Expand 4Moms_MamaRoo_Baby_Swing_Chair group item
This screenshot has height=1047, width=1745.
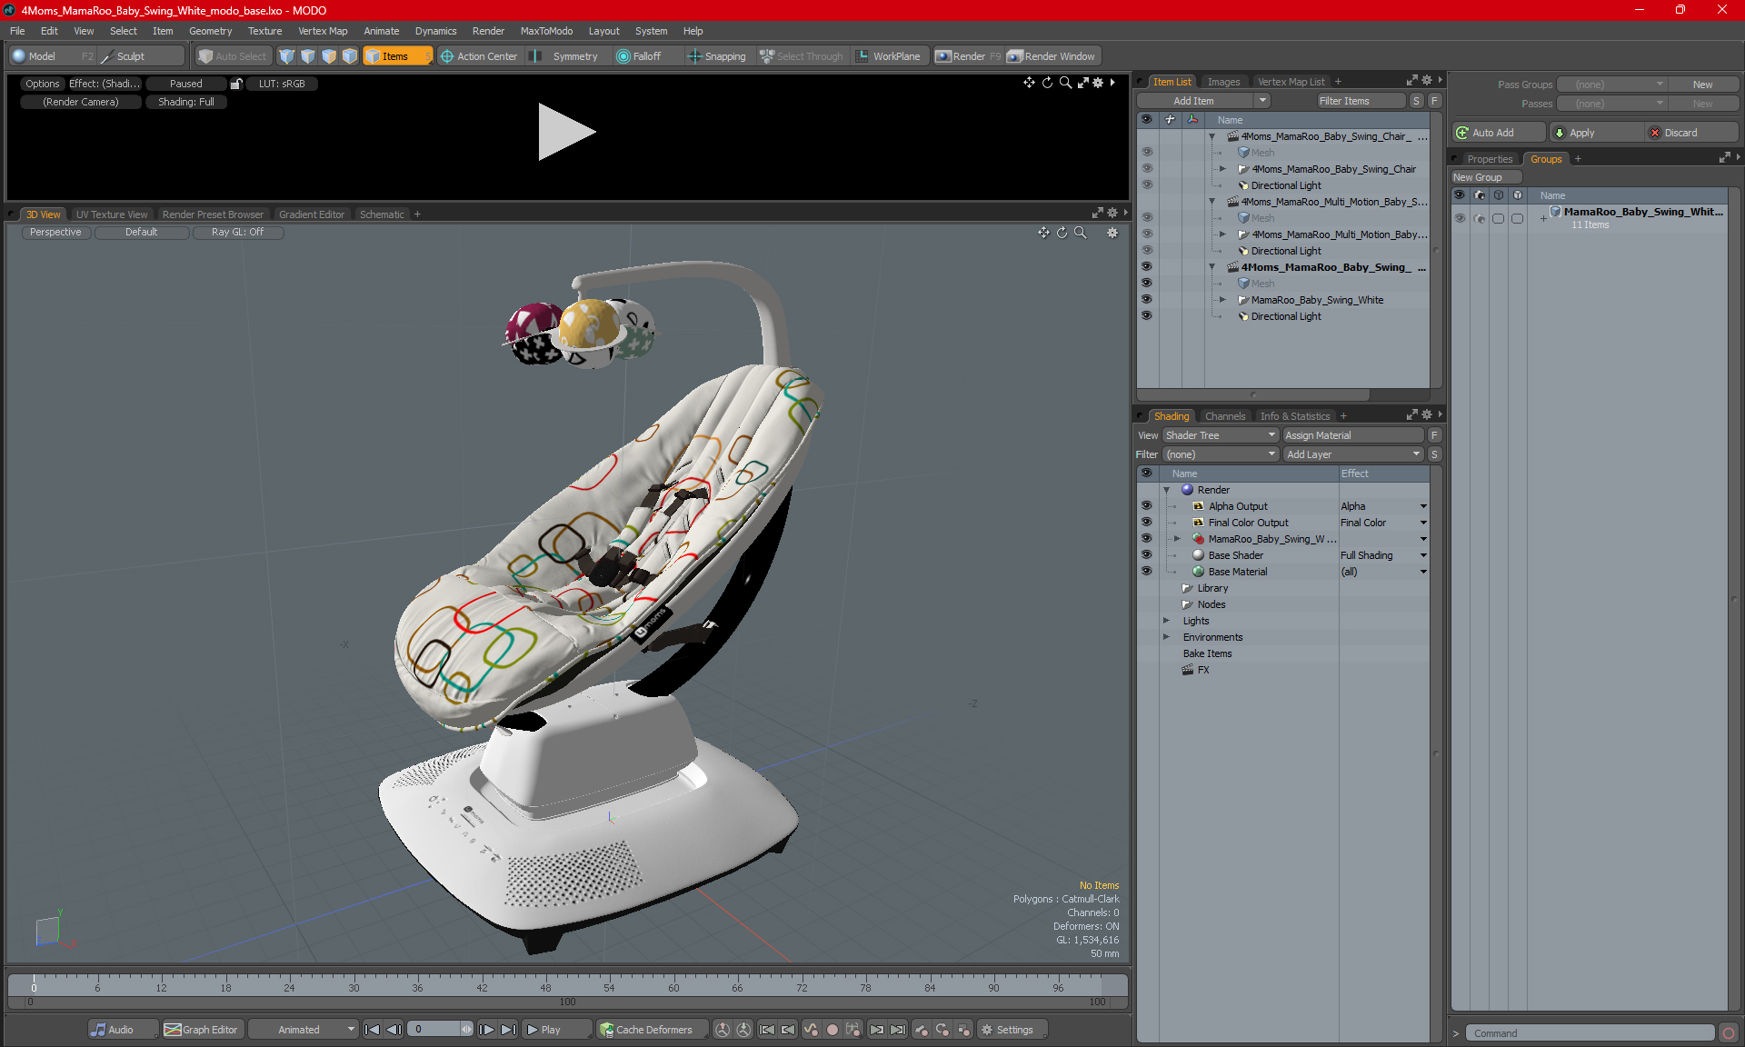(1222, 169)
